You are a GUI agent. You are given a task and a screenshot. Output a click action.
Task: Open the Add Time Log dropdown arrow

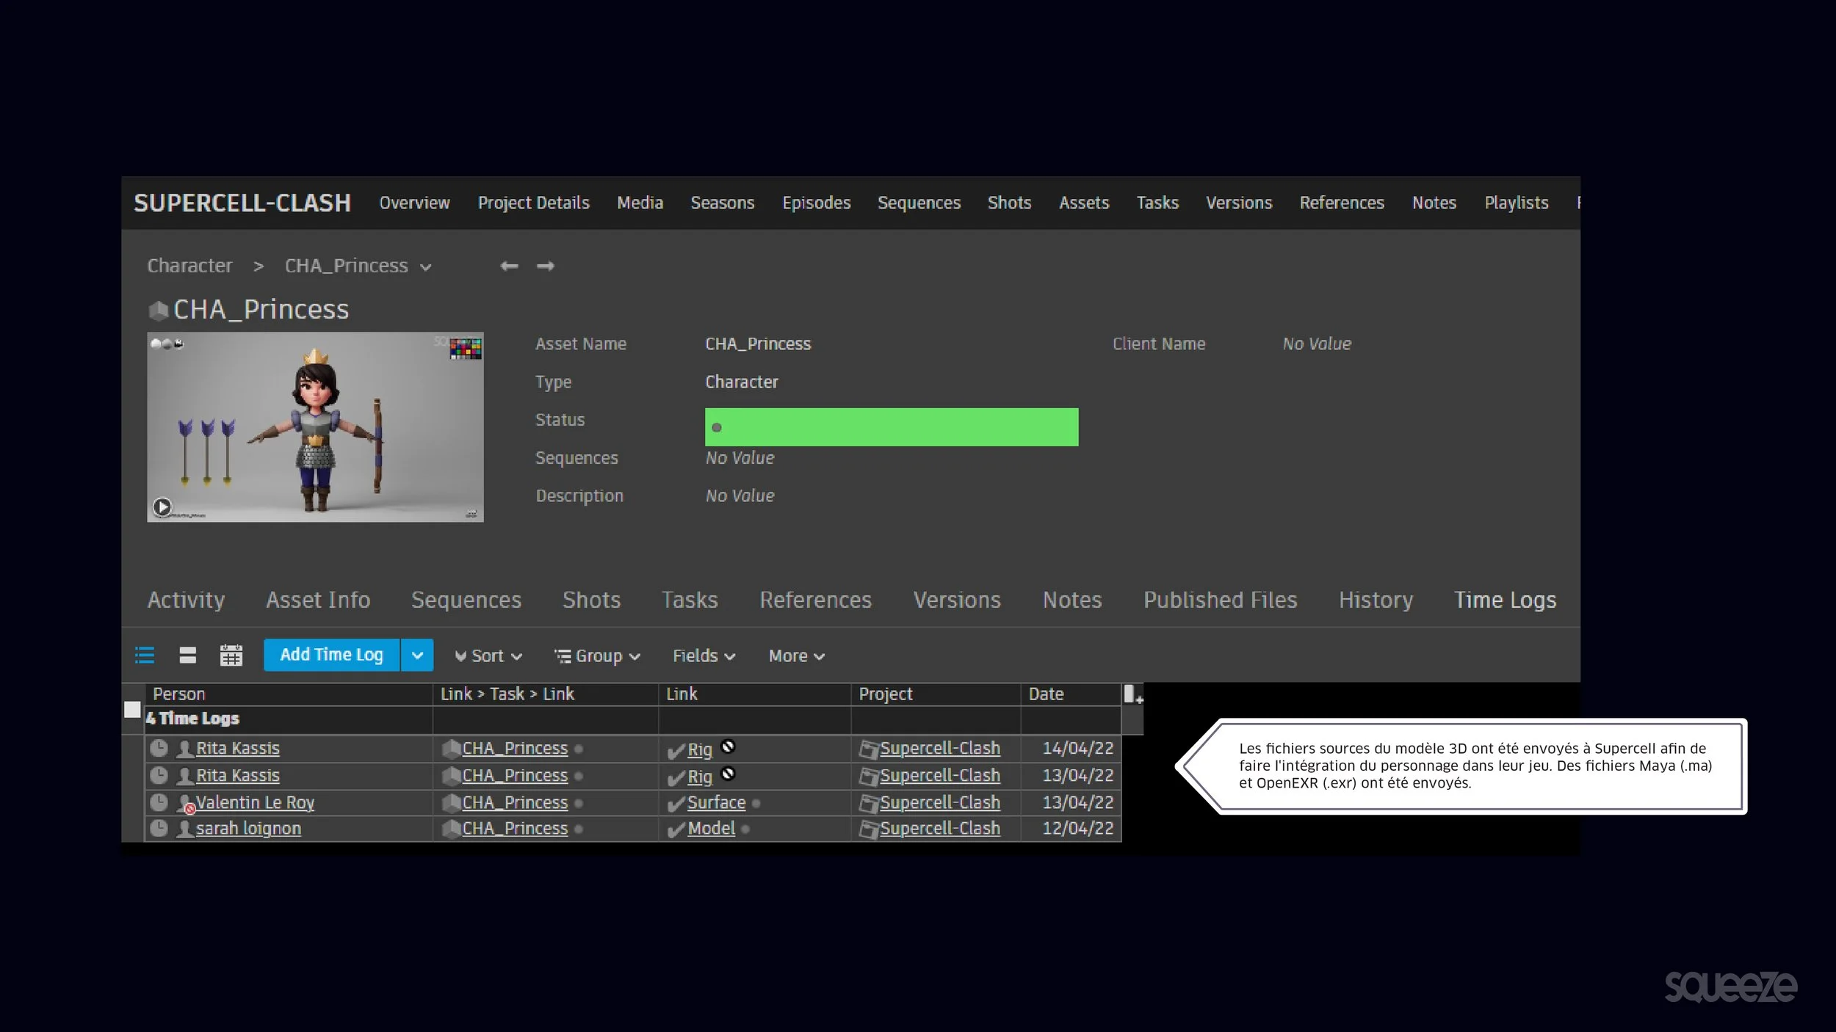tap(417, 655)
